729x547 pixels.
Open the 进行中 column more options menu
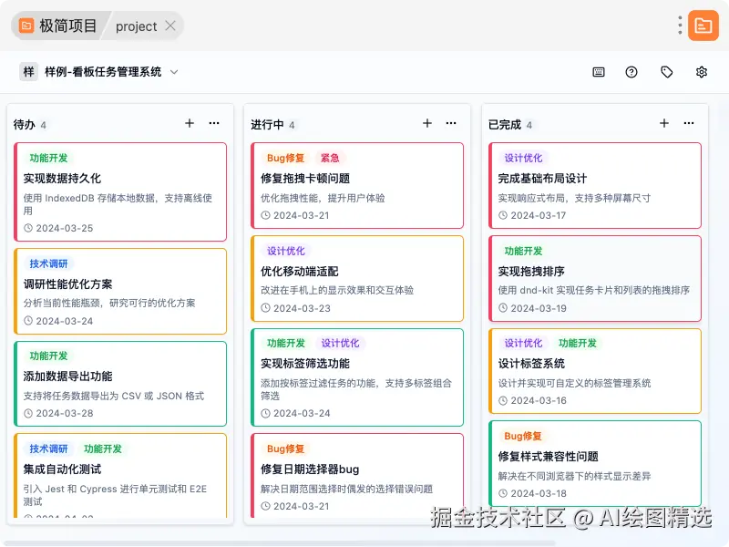(451, 123)
